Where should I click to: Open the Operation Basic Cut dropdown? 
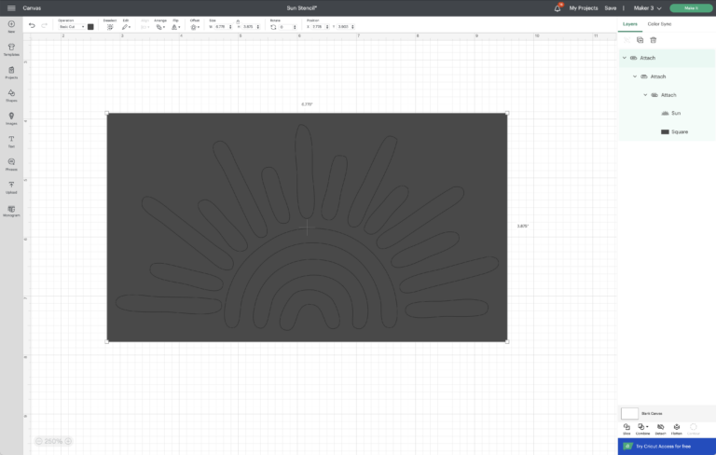pos(72,27)
